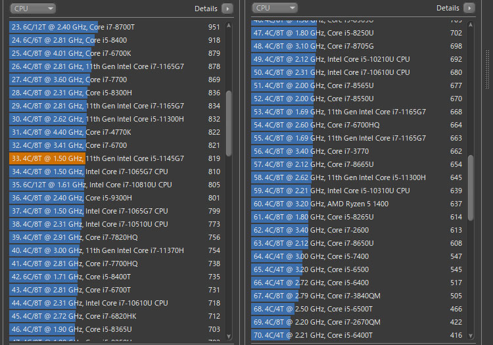Select rank 47 Core i5-8250U row scoring 702
This screenshot has width=493, height=345.
click(x=357, y=33)
